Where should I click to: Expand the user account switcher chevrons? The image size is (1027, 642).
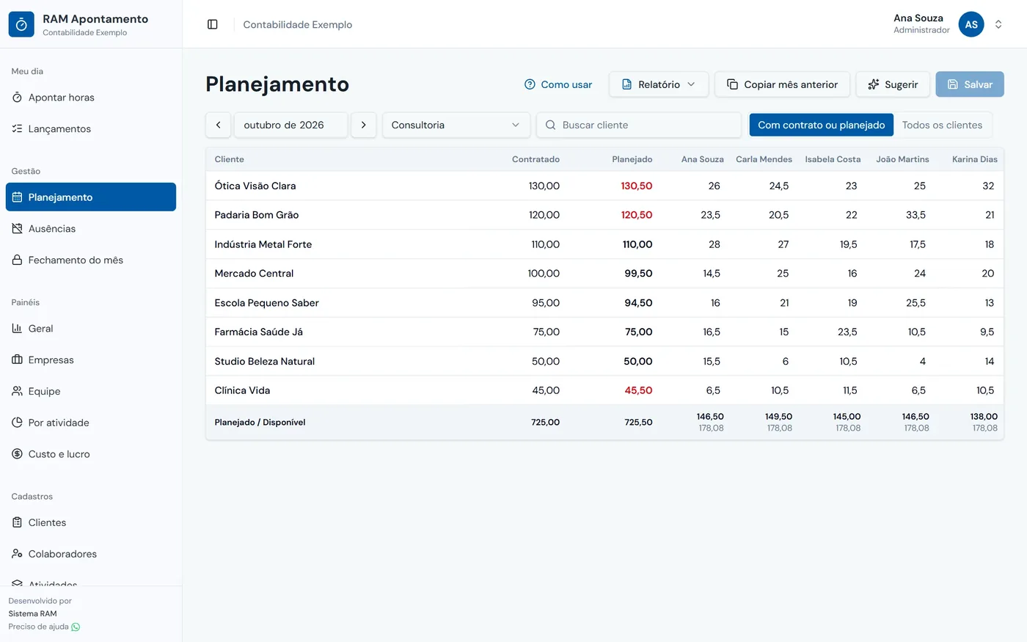coord(998,24)
